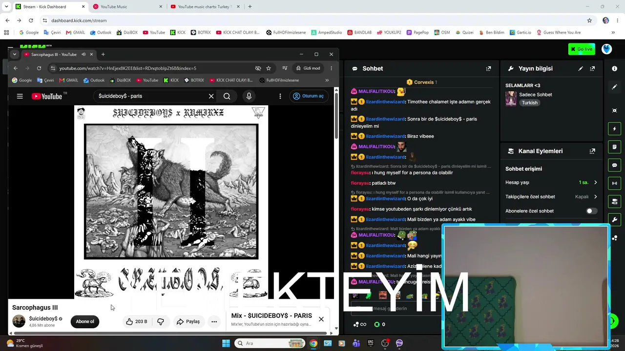Viewport: 625px width, 351px height.
Task: Select the Sarcophagus III - YouTube tab
Action: click(59, 54)
